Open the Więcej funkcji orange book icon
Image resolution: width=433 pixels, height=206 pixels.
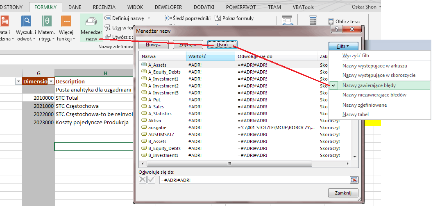[x=66, y=21]
